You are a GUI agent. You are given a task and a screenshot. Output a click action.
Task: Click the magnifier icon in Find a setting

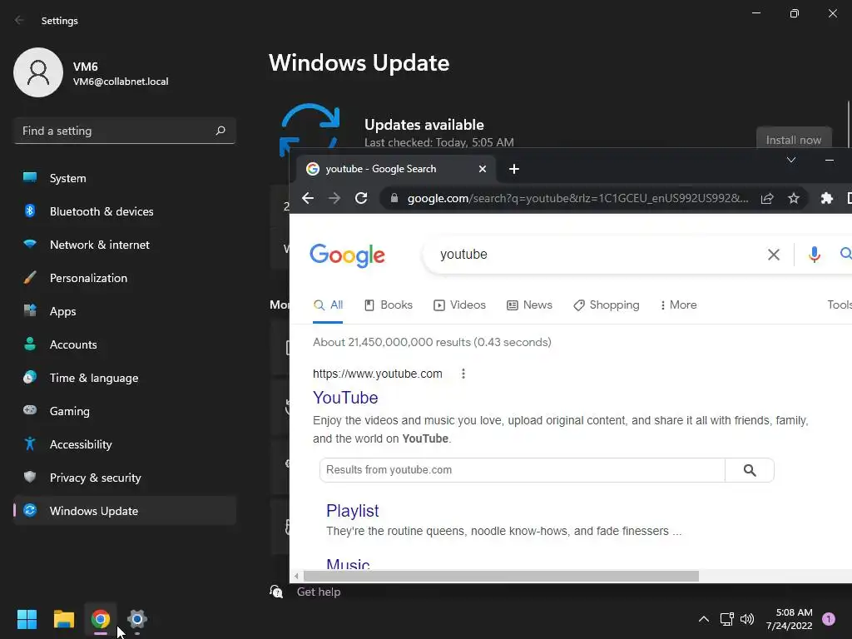(x=220, y=131)
